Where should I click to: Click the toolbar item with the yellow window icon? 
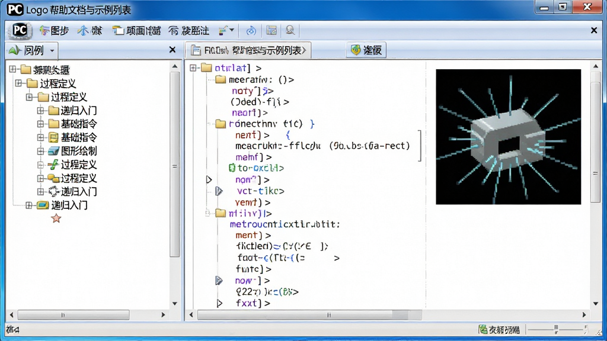click(x=136, y=31)
